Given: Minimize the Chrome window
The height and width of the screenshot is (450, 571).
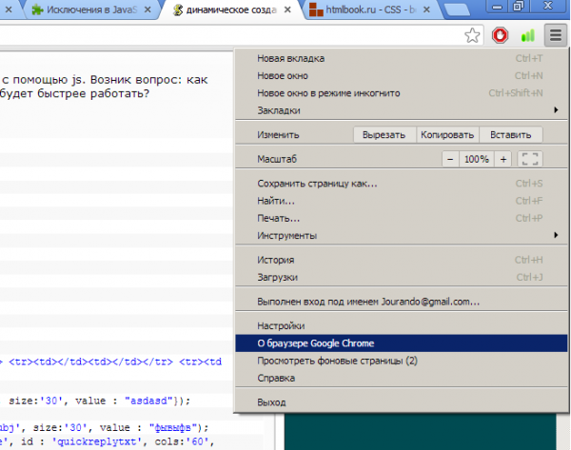Looking at the screenshot, I should pos(497,7).
